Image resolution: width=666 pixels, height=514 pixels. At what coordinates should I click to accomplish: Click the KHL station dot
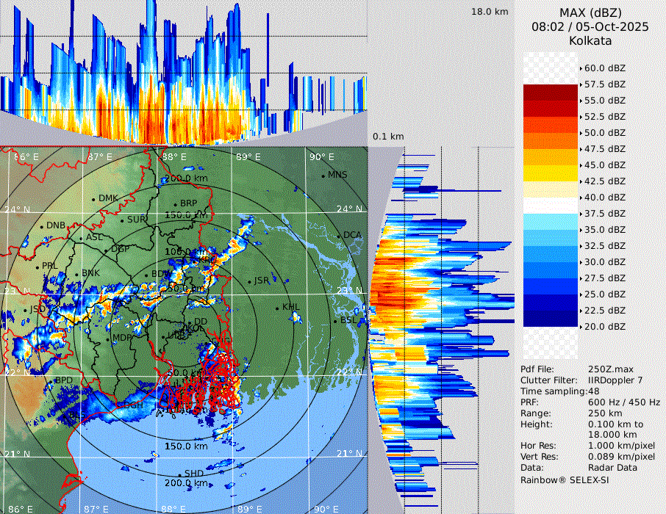[x=277, y=308]
